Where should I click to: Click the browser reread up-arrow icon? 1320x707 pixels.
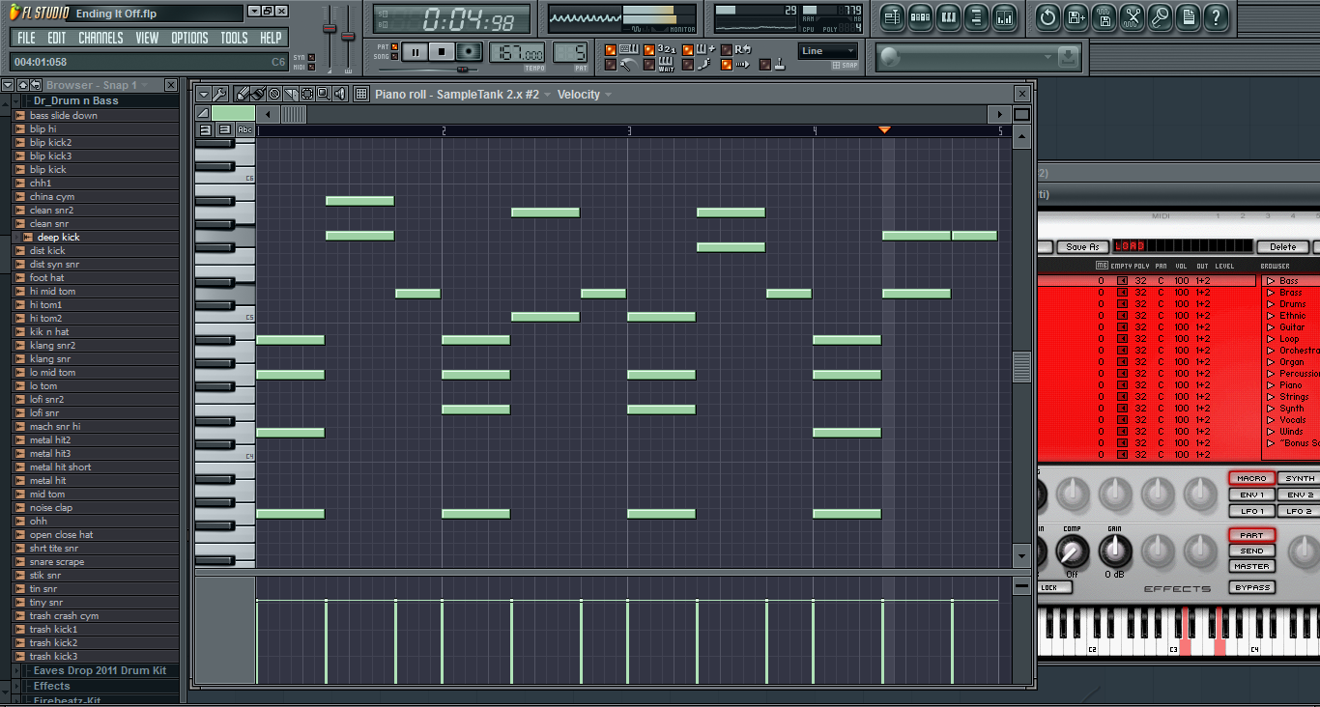22,85
